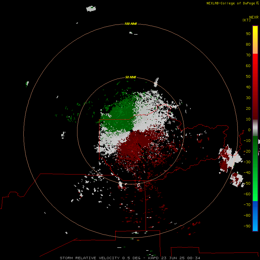Screen dimensions: 260x260
Task: Click the blue bottom segment of the color bar
Action: [255, 216]
